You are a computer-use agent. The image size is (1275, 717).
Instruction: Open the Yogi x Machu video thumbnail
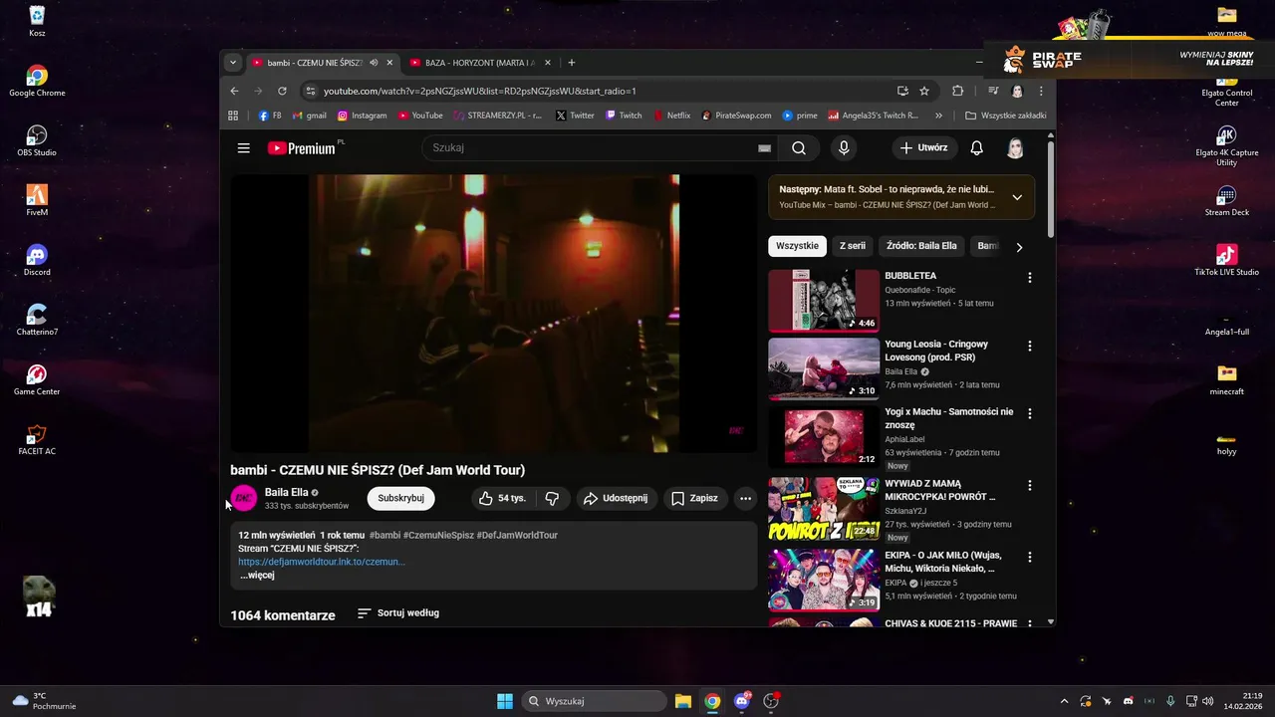coord(824,436)
